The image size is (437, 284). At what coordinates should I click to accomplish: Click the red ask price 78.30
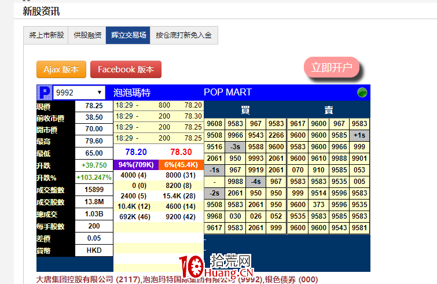click(181, 152)
